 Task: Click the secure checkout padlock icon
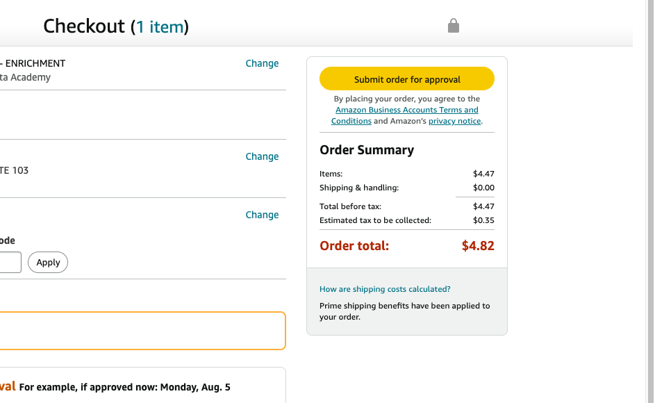click(x=454, y=26)
